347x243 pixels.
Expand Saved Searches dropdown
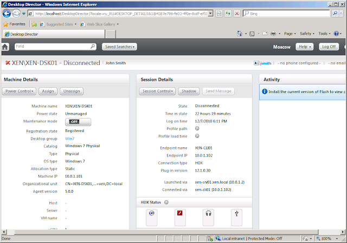pyautogui.click(x=119, y=47)
